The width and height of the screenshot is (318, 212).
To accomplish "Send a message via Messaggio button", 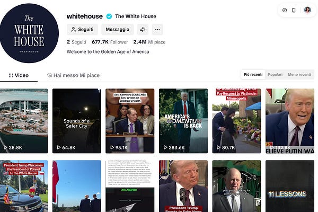I will [x=118, y=30].
